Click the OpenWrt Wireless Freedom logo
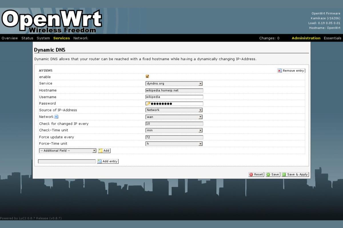 pos(51,21)
